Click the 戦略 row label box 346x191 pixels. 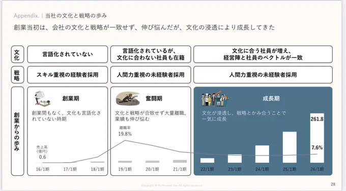pyautogui.click(x=17, y=75)
